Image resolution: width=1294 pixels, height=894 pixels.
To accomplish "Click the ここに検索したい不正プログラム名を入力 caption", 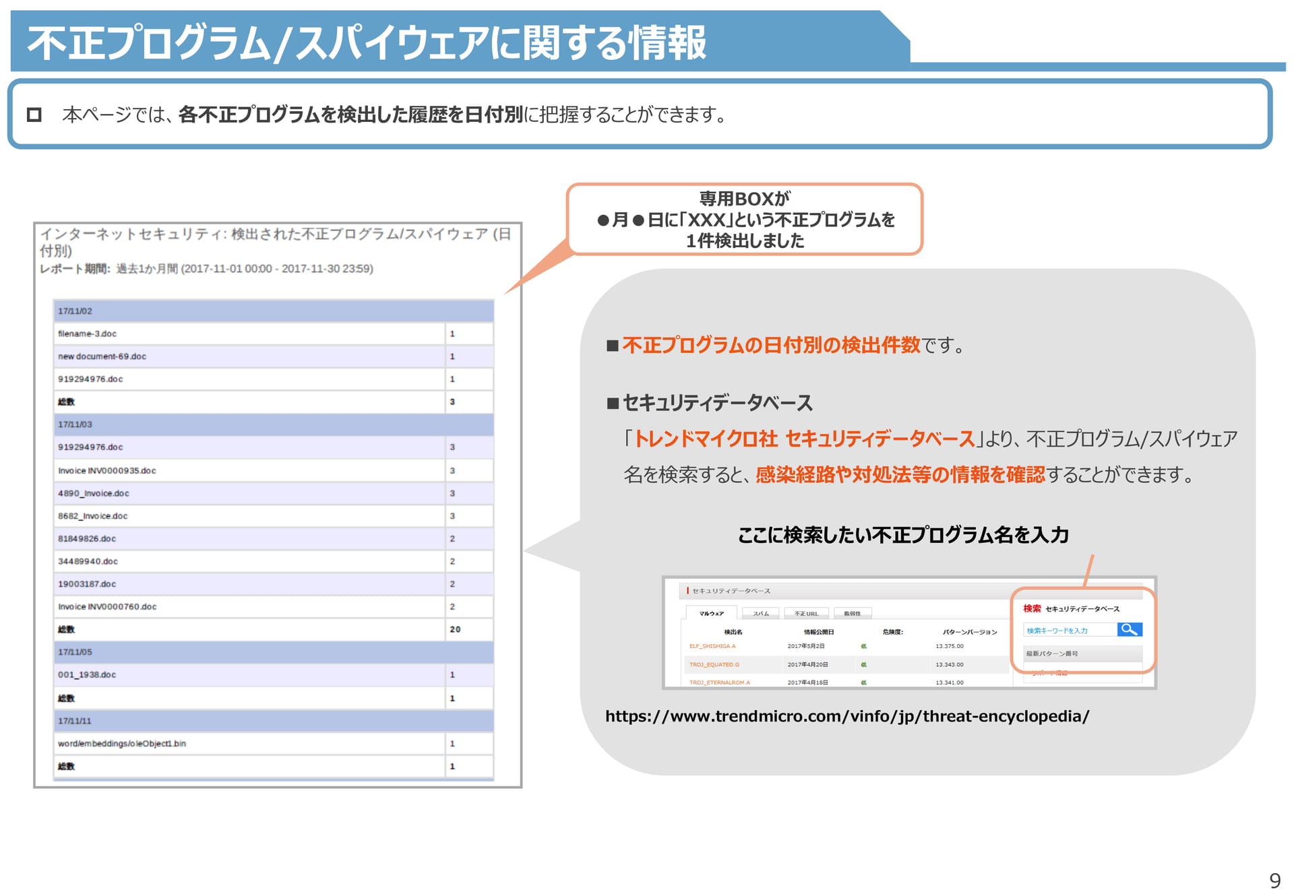I will click(x=903, y=535).
